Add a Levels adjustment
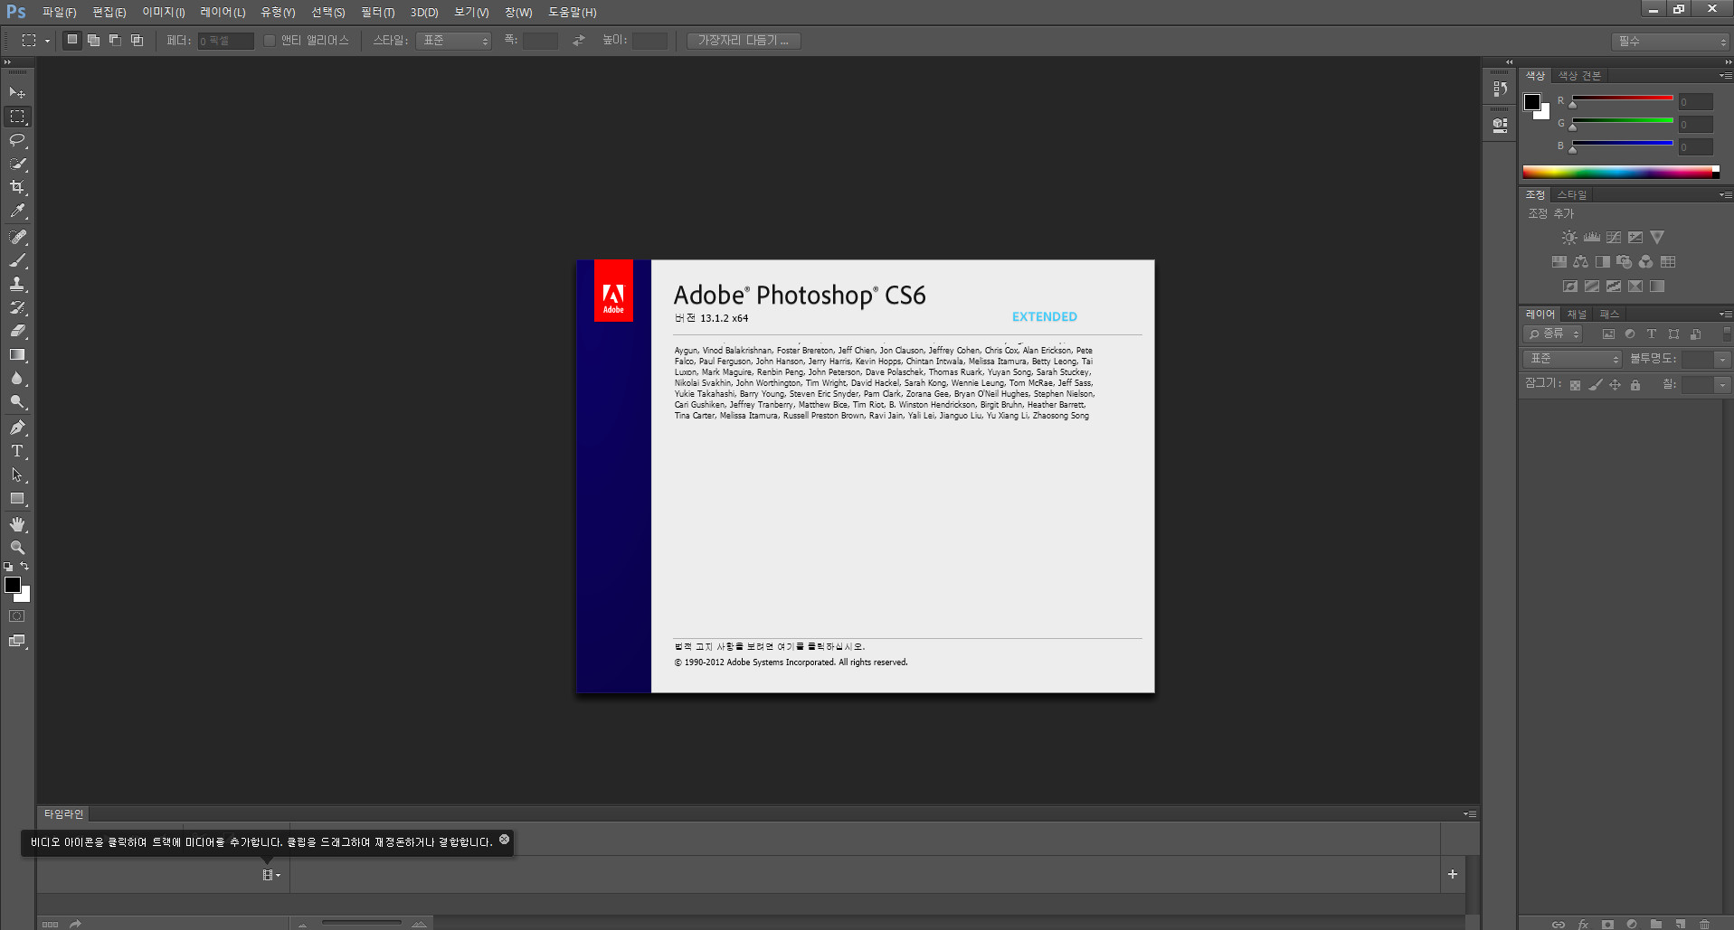 click(1592, 238)
